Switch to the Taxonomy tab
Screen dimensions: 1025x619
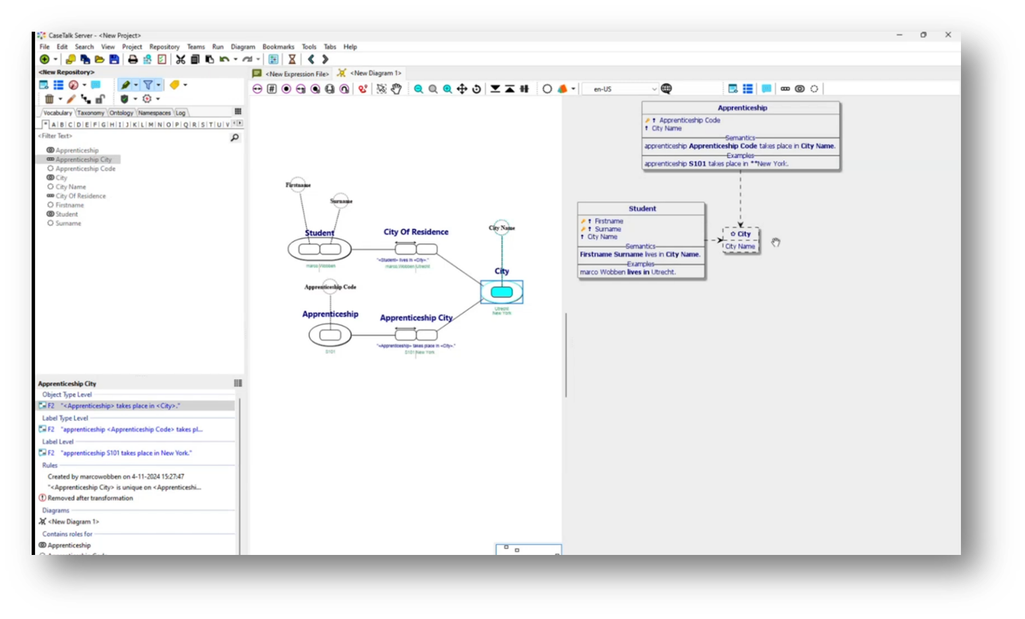click(90, 113)
